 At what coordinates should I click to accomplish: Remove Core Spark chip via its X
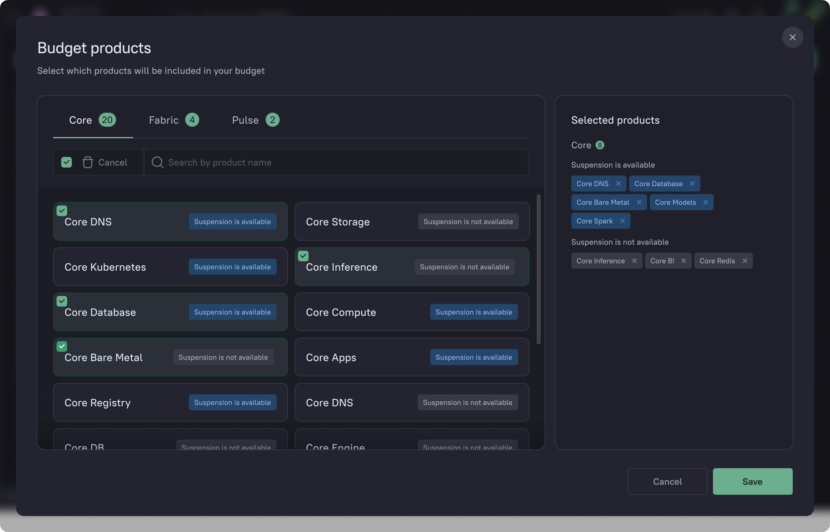(622, 221)
